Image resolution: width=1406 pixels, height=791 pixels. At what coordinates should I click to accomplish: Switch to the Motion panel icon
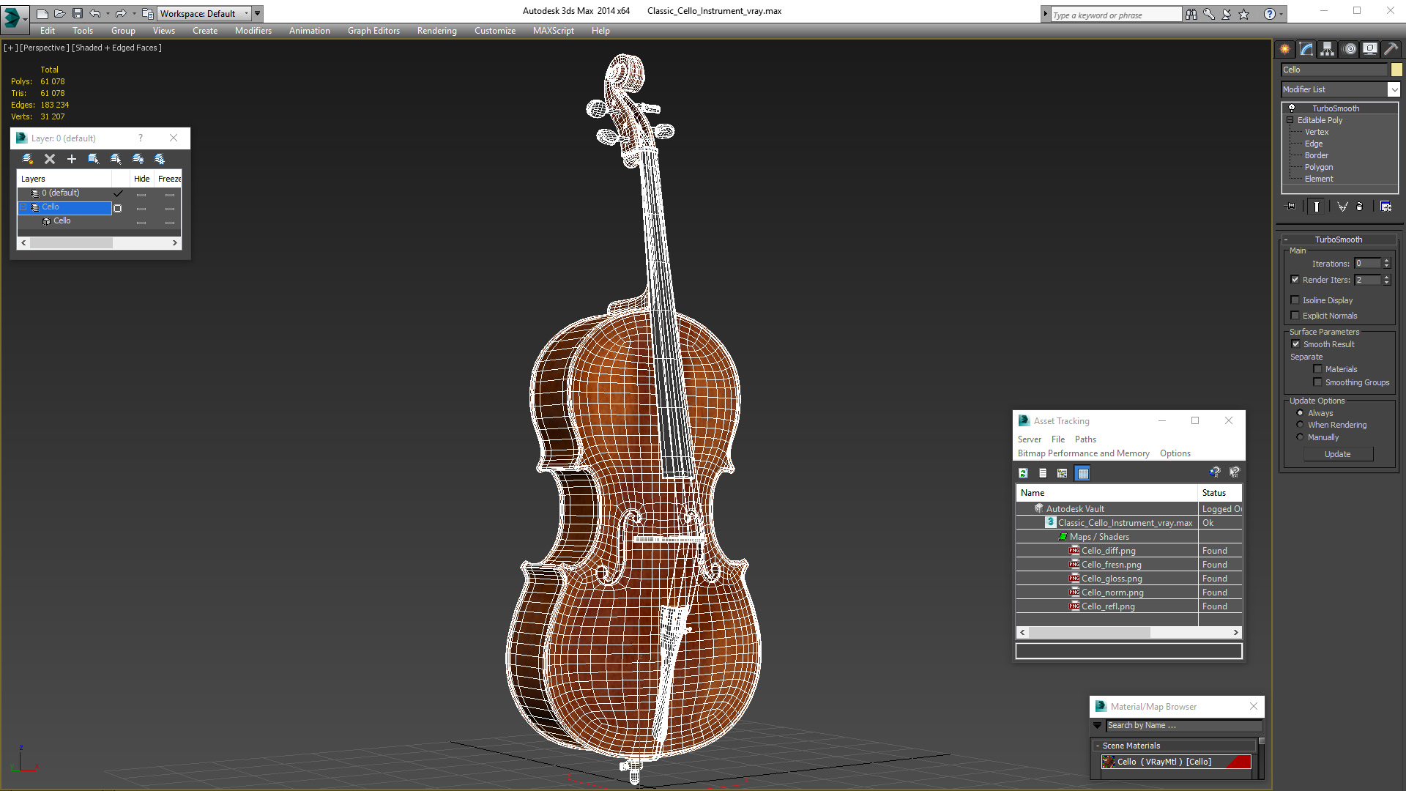pos(1350,49)
